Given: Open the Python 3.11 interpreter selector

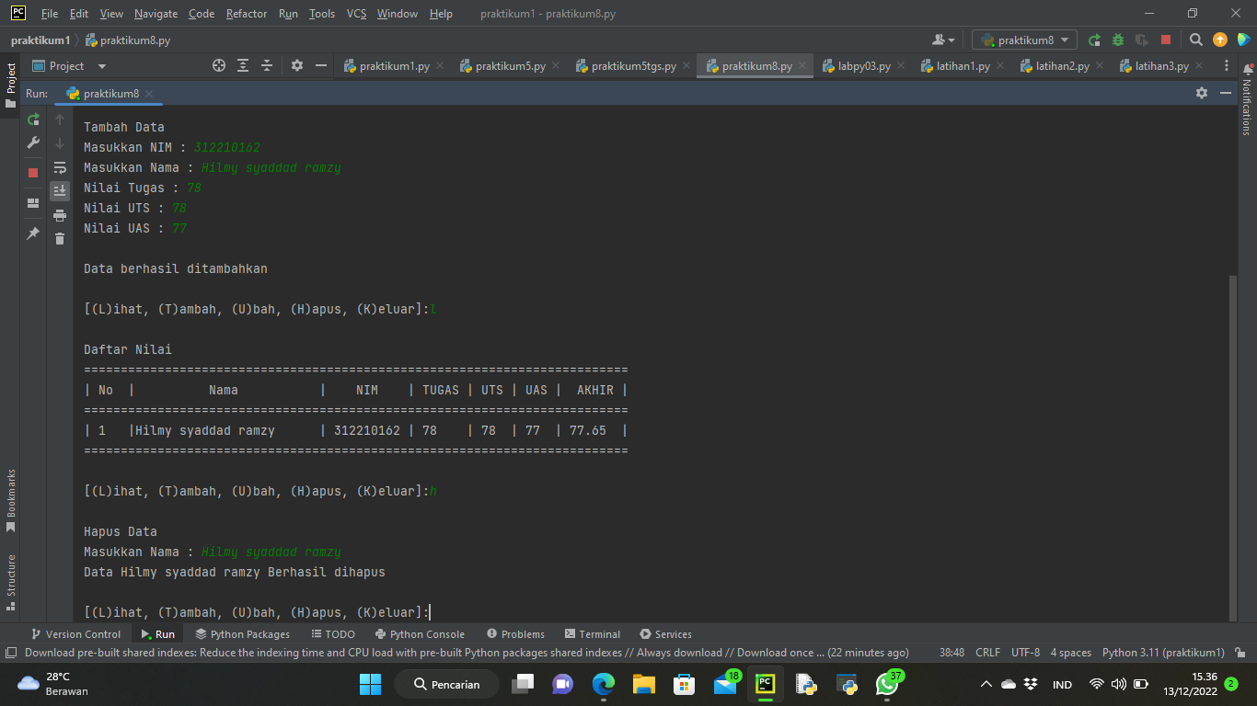Looking at the screenshot, I should pos(1163,652).
